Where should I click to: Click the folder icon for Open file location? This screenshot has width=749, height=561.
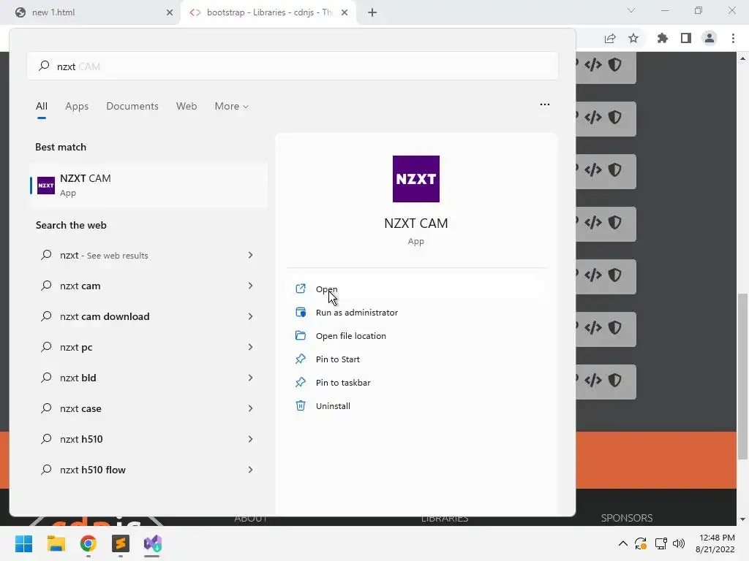301,335
